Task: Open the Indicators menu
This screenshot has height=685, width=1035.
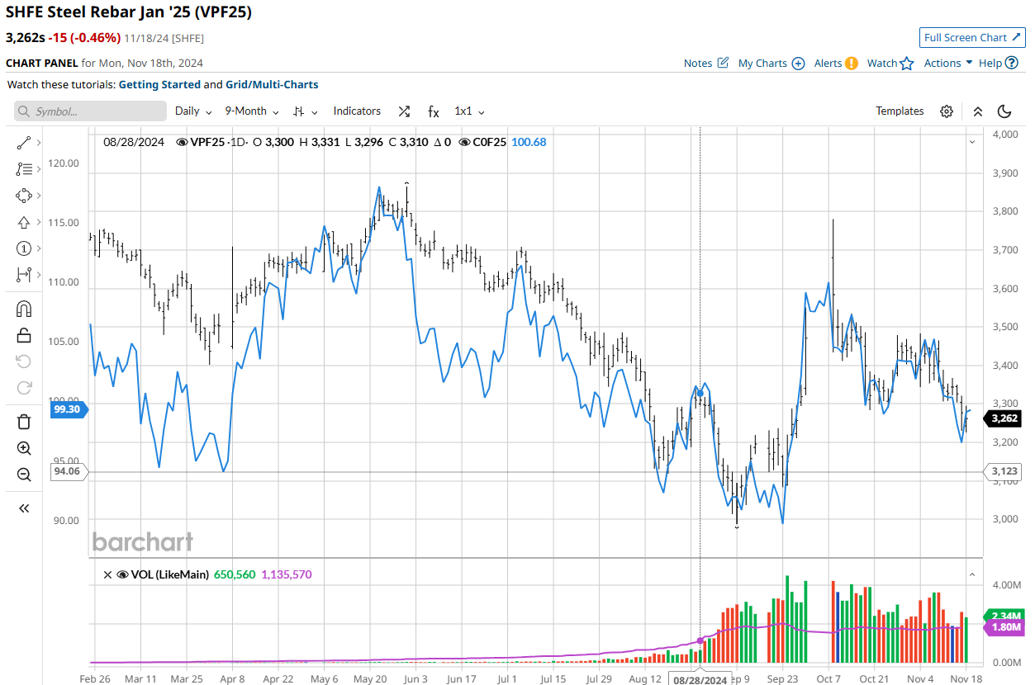Action: pos(357,111)
